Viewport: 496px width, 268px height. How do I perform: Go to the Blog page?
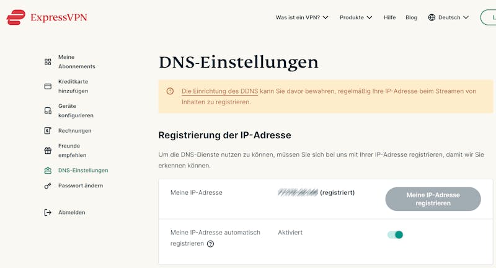411,17
